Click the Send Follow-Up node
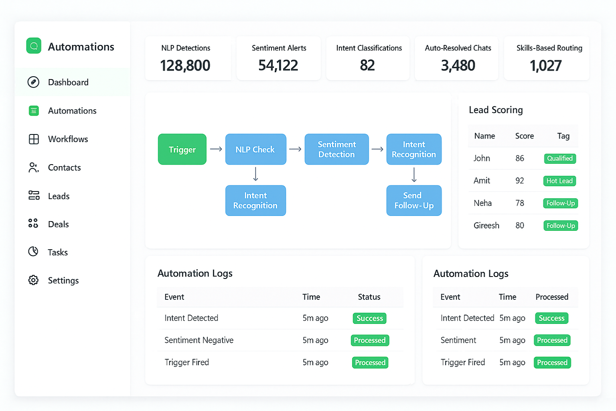 click(x=414, y=200)
